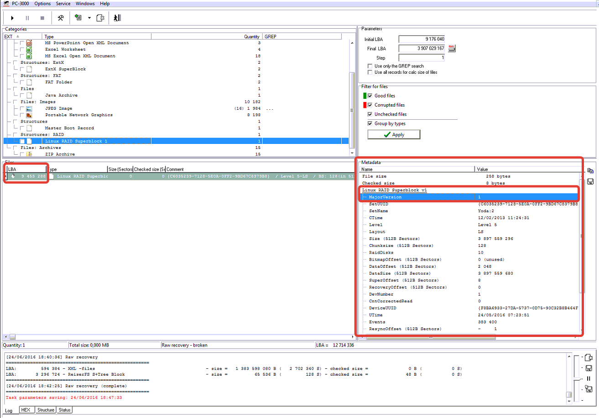Click the new document toolbar icon
599x418 pixels.
tap(100, 18)
